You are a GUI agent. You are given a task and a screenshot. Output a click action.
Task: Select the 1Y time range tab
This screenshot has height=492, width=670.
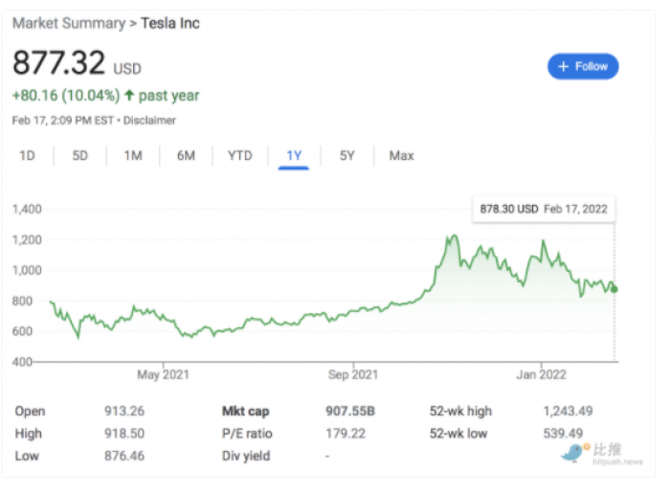tap(294, 156)
